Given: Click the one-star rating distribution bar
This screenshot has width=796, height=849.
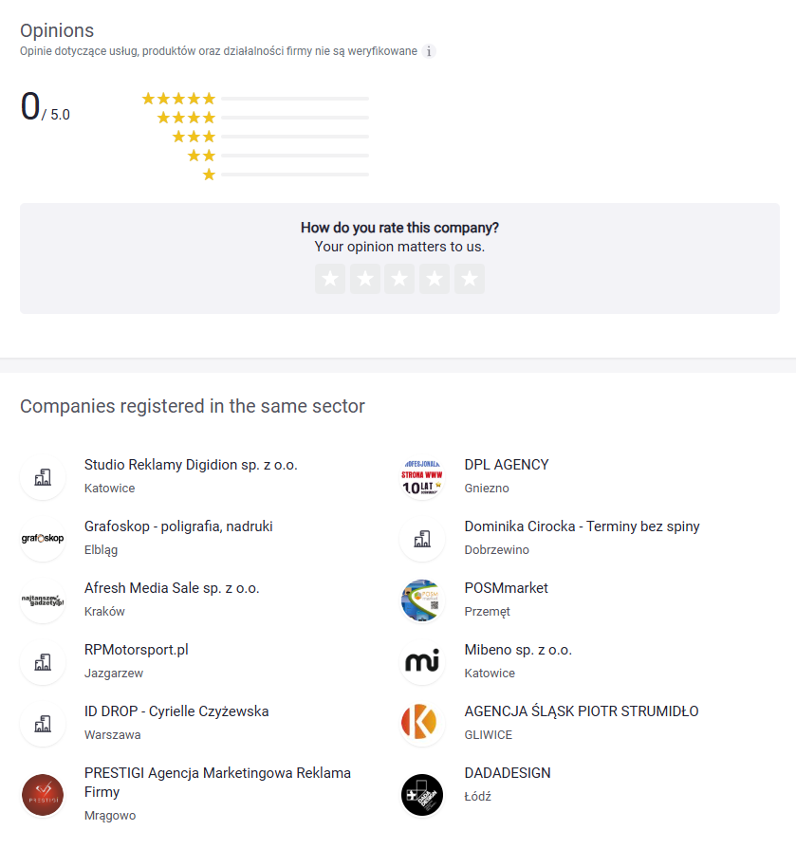Looking at the screenshot, I should pos(295,175).
